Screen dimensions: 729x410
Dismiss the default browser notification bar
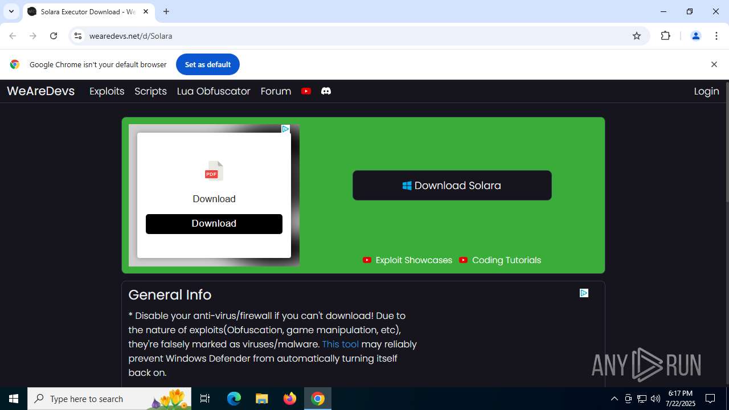pos(714,64)
